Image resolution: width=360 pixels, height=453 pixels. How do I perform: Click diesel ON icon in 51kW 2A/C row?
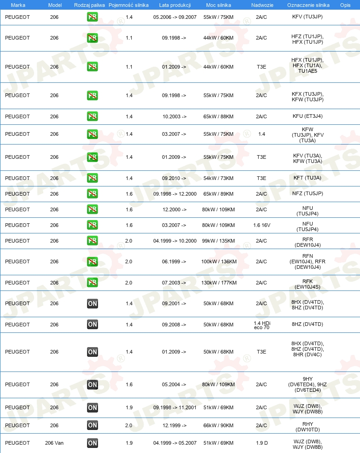pos(93,407)
